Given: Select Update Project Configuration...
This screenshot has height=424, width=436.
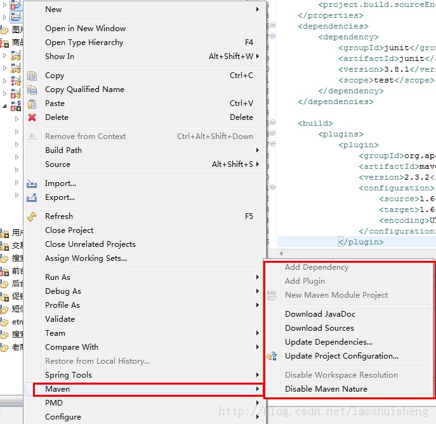Looking at the screenshot, I should click(x=357, y=356).
